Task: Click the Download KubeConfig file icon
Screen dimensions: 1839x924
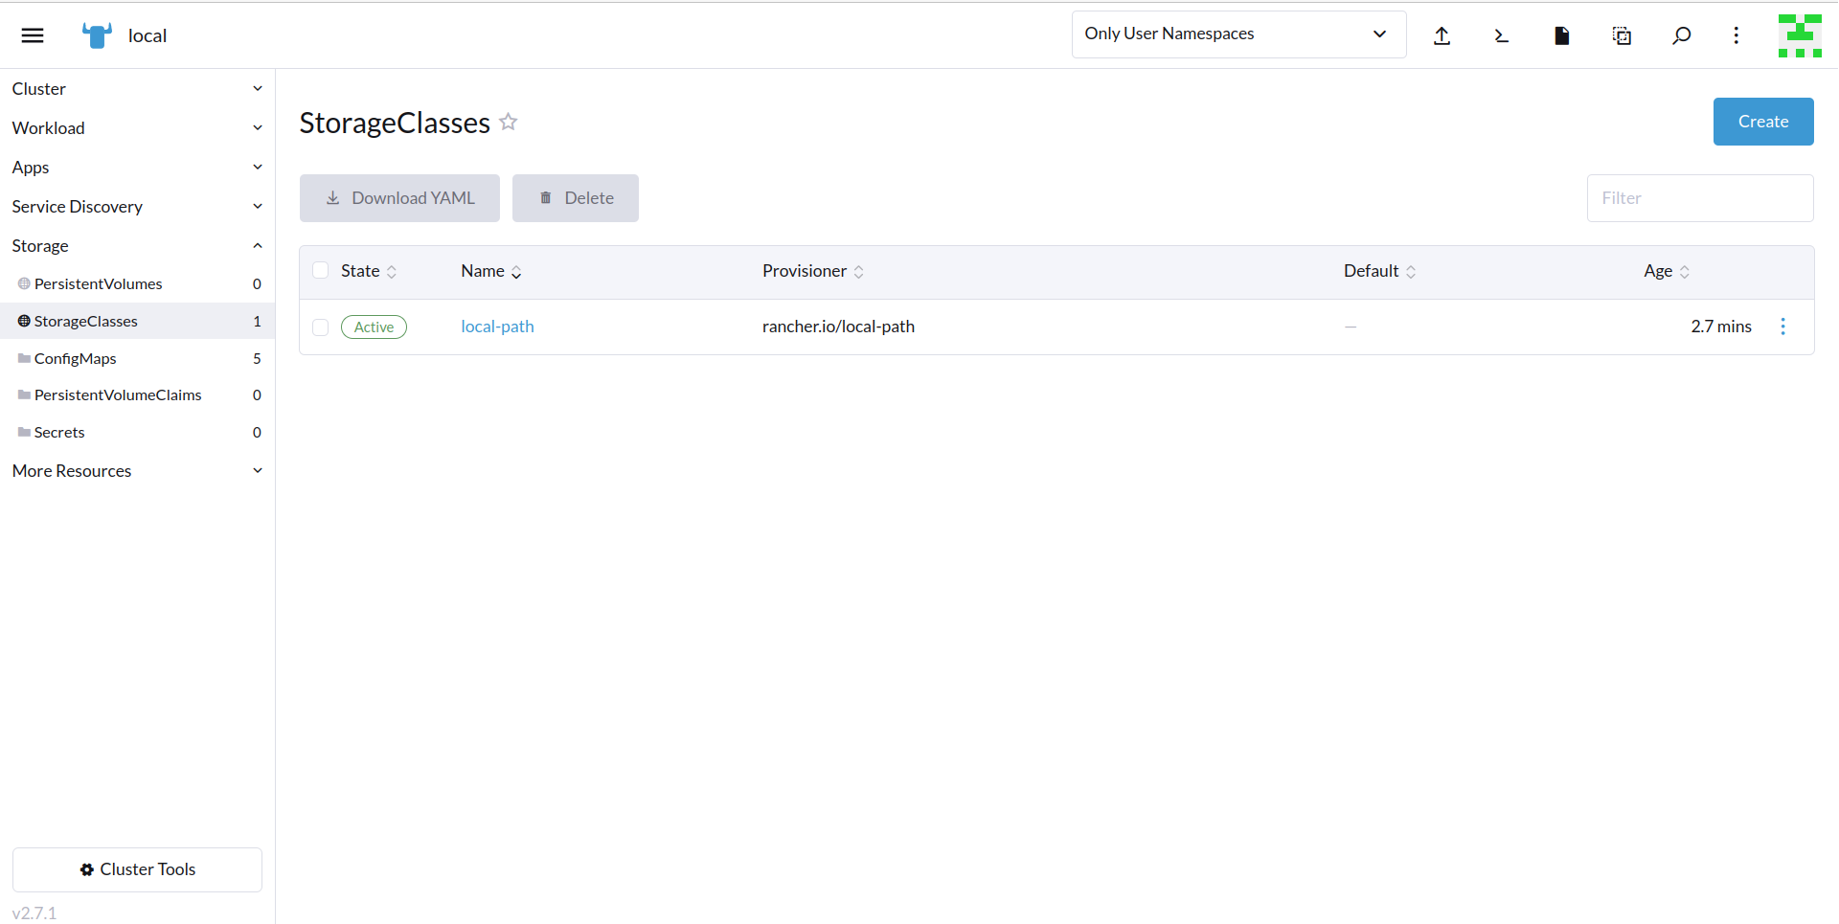Action: click(x=1561, y=35)
